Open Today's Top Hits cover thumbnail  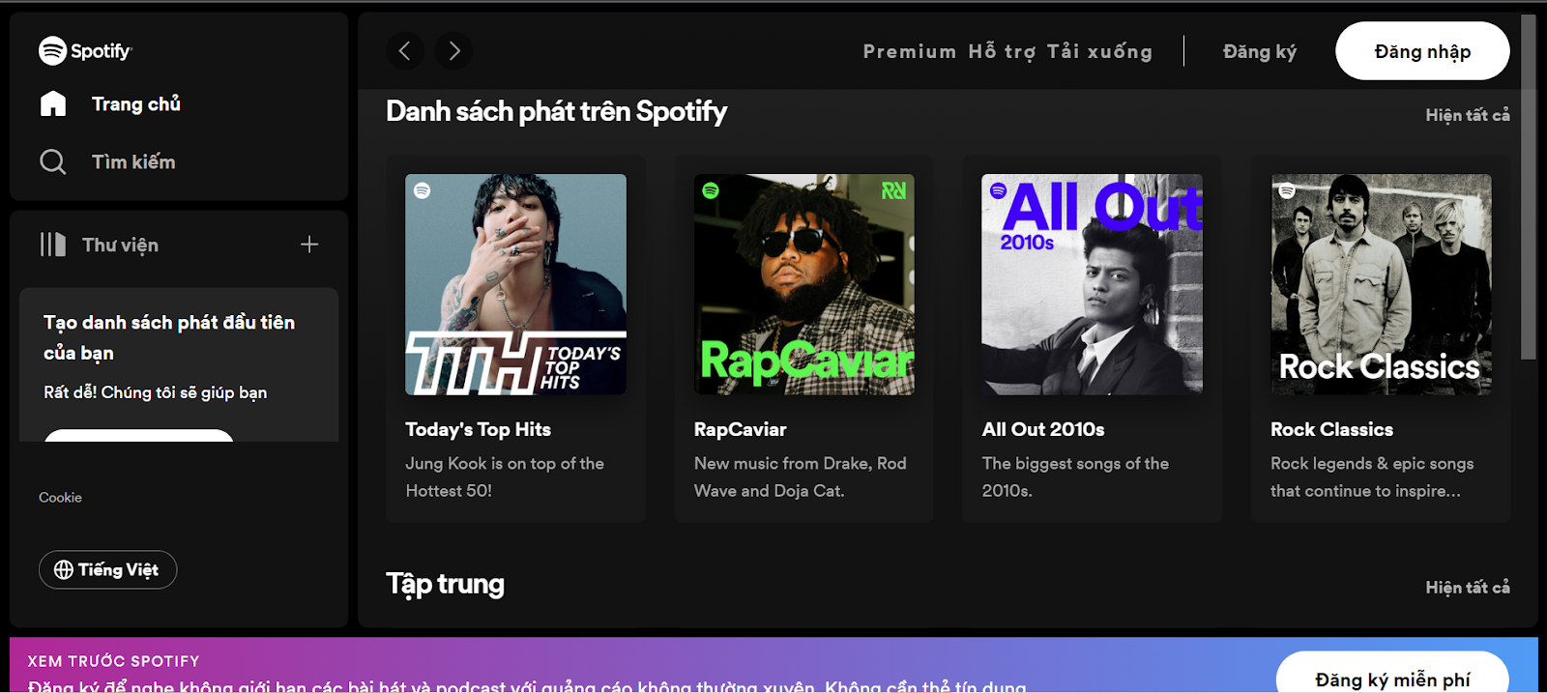(x=515, y=284)
